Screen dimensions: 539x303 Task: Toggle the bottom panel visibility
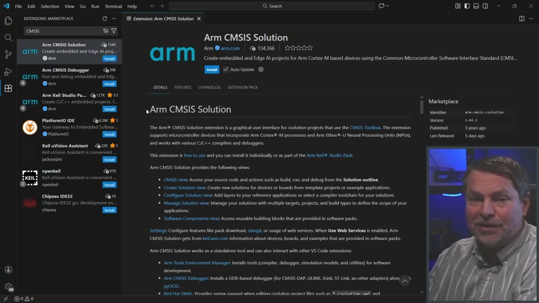pyautogui.click(x=476, y=6)
